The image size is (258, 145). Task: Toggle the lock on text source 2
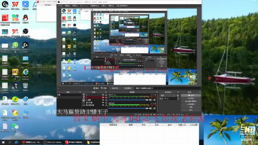106,98
